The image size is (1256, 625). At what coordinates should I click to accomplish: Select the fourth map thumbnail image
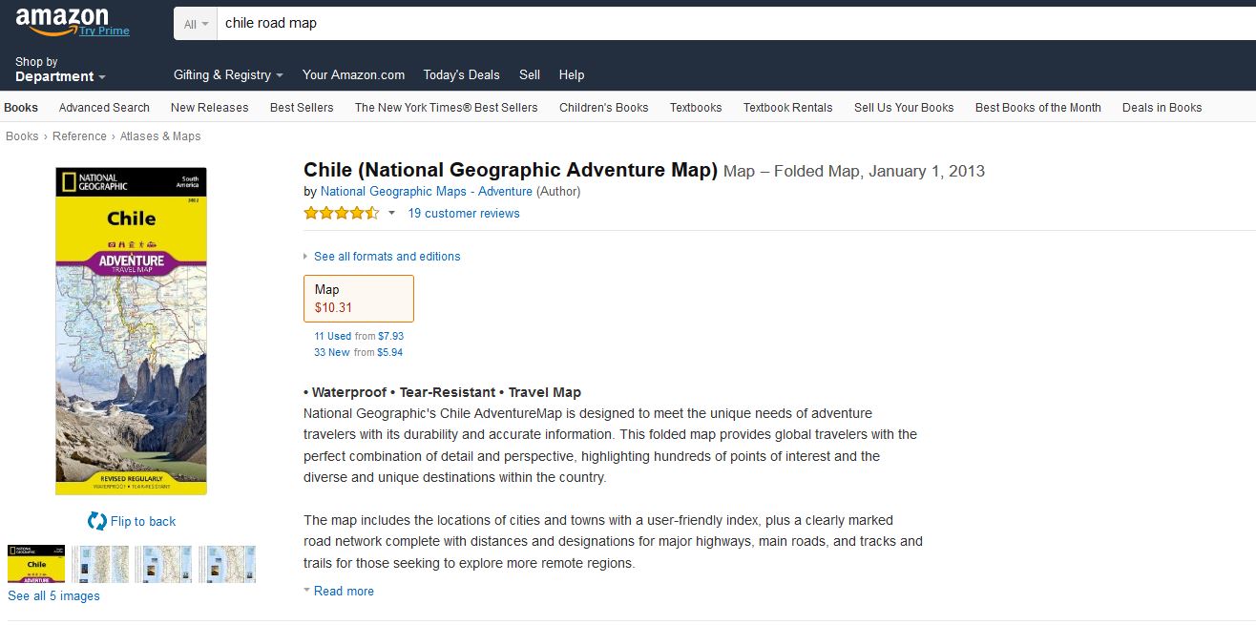pyautogui.click(x=227, y=564)
